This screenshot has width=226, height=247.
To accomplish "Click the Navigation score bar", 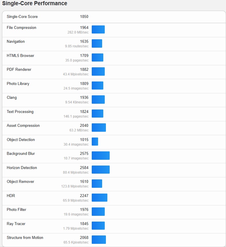I will [97, 44].
